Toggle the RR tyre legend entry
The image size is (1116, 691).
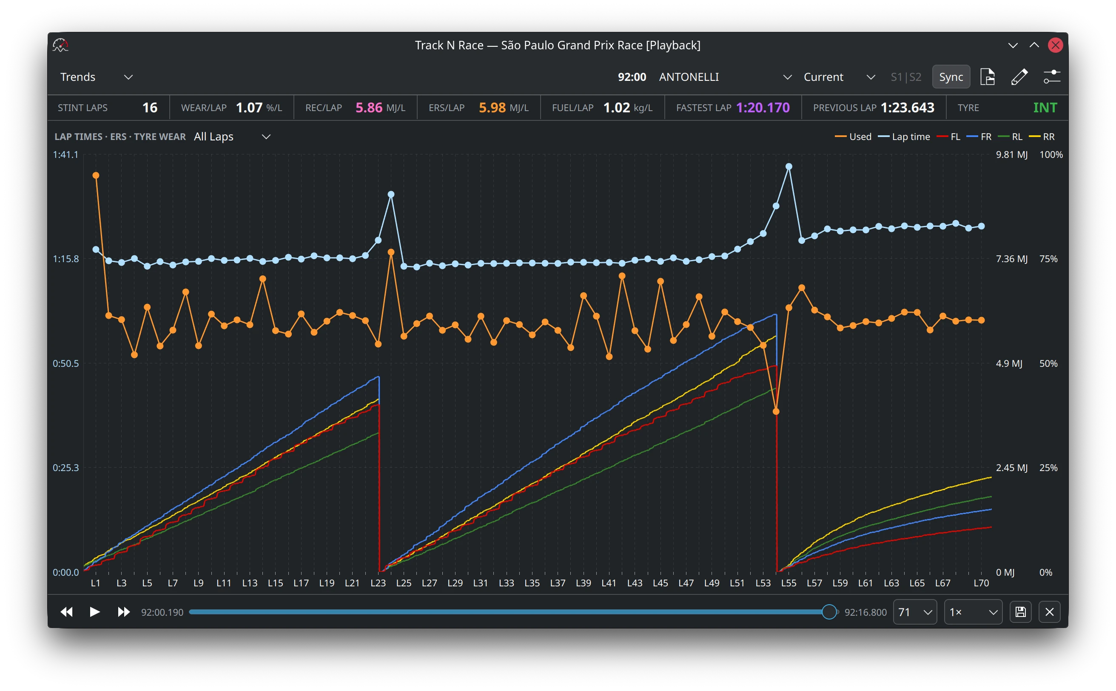pos(1041,137)
